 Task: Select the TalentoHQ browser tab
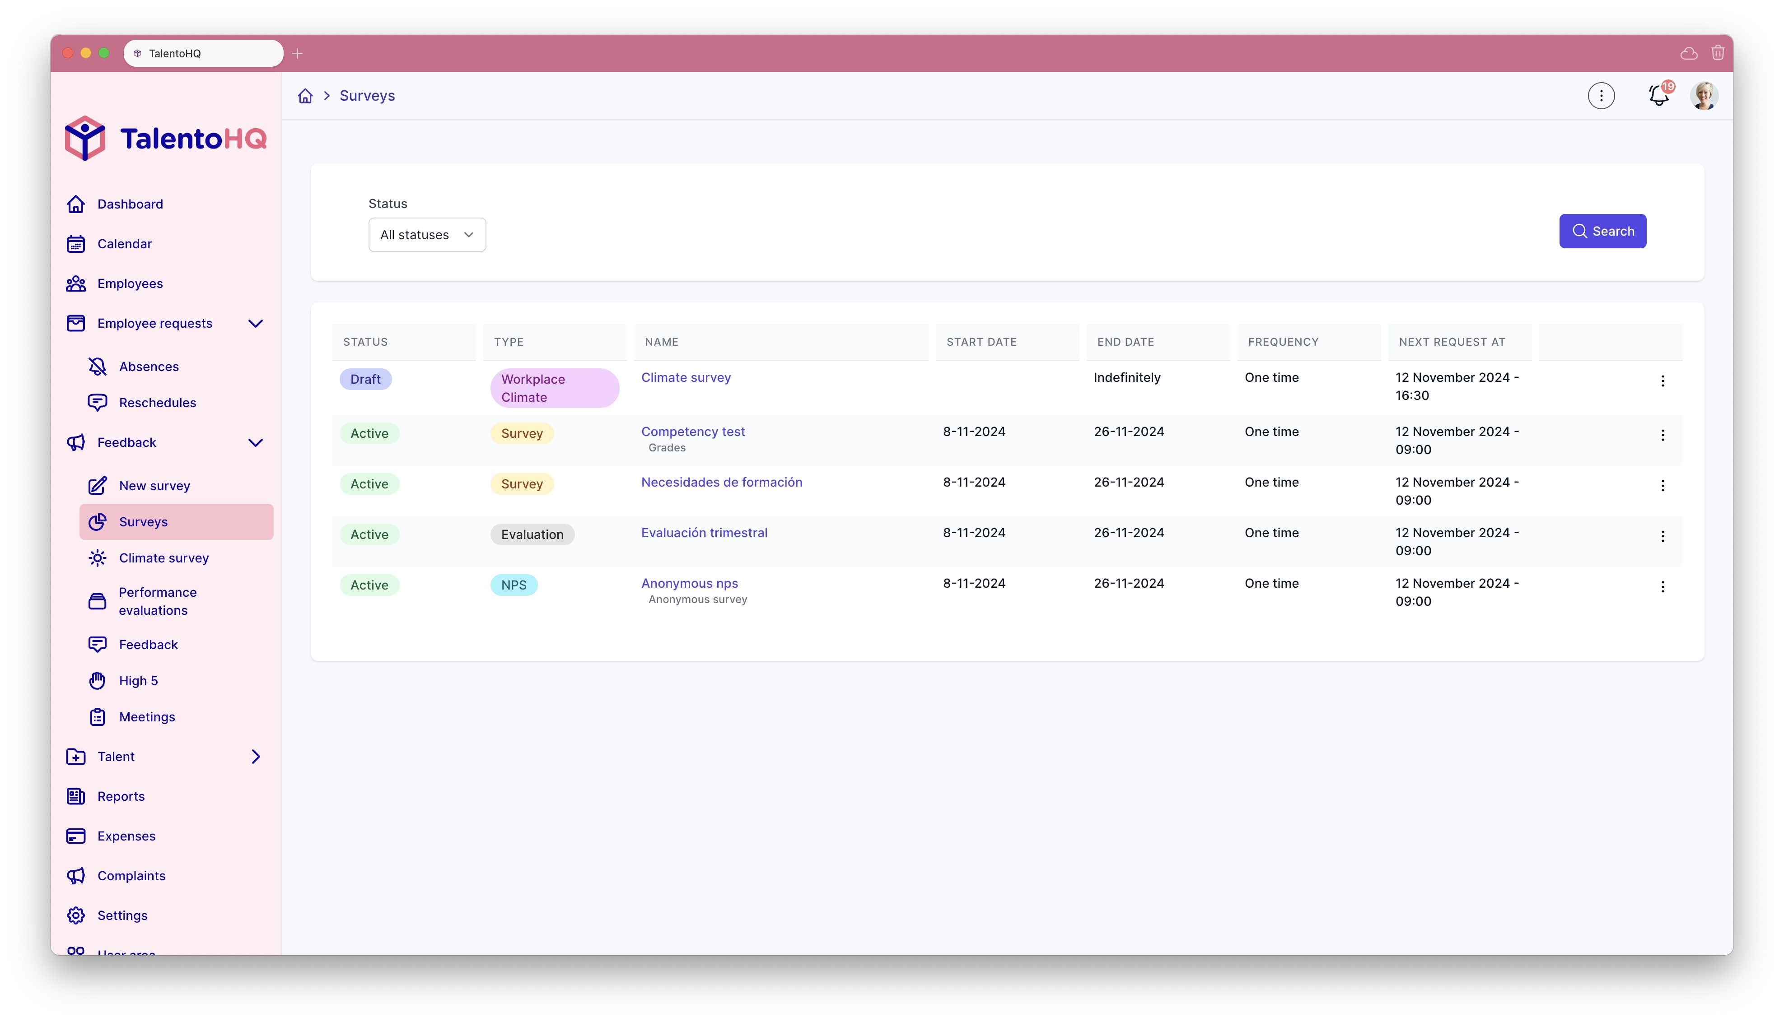(204, 53)
